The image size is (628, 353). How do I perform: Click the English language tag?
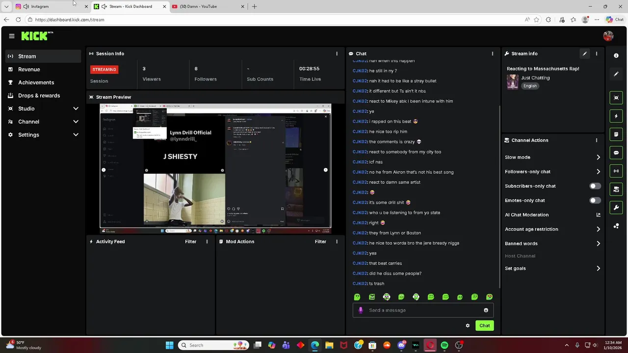click(x=530, y=86)
